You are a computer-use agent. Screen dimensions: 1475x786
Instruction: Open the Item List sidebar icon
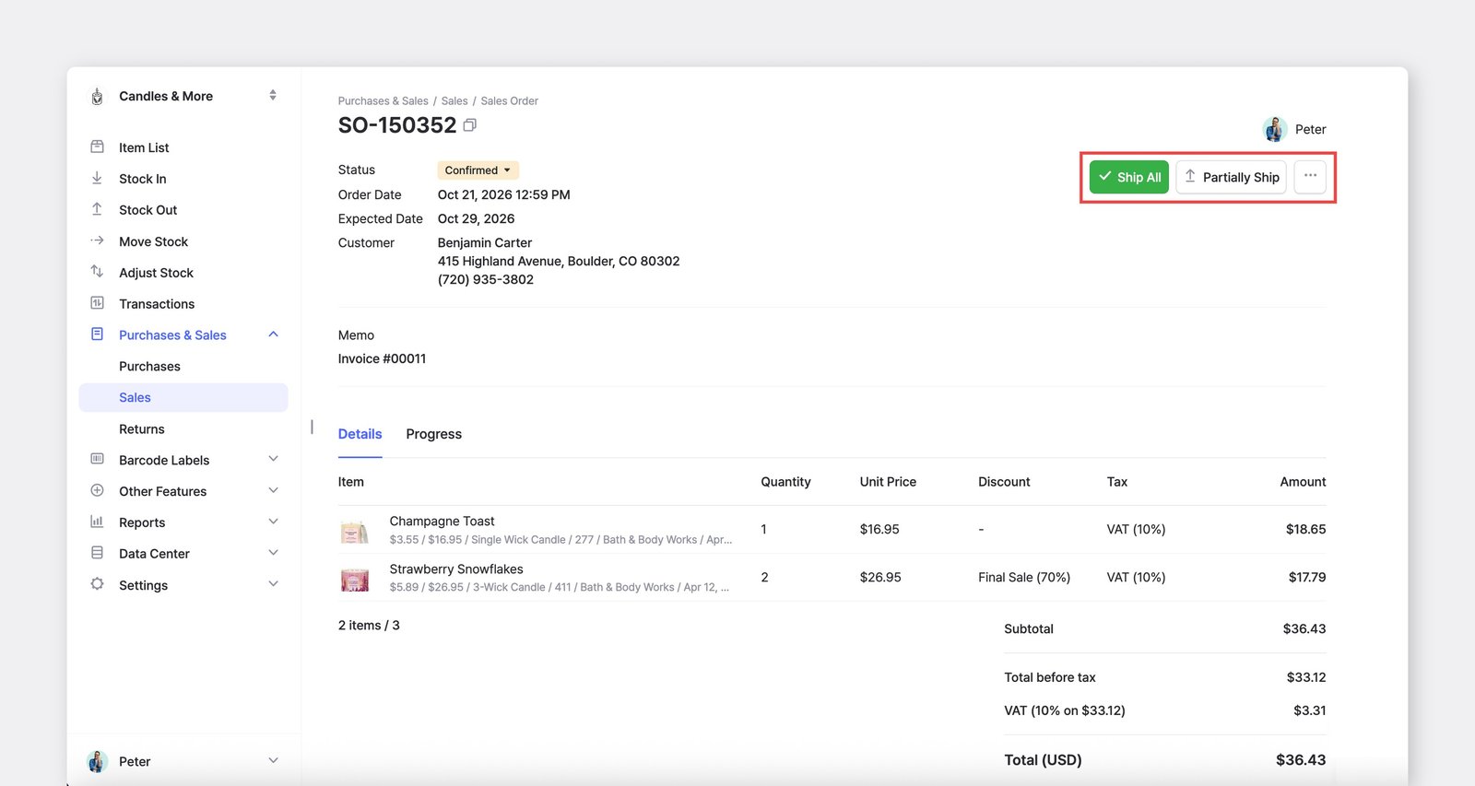pos(97,147)
